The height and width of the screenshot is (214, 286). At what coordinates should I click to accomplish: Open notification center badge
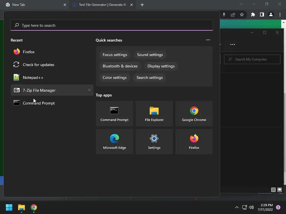tap(278, 207)
